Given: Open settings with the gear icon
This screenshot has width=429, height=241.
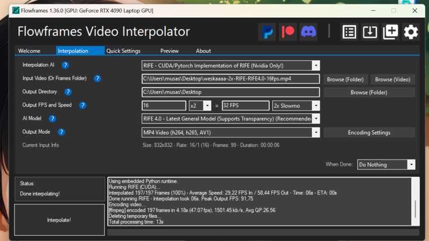Looking at the screenshot, I should click(x=411, y=32).
